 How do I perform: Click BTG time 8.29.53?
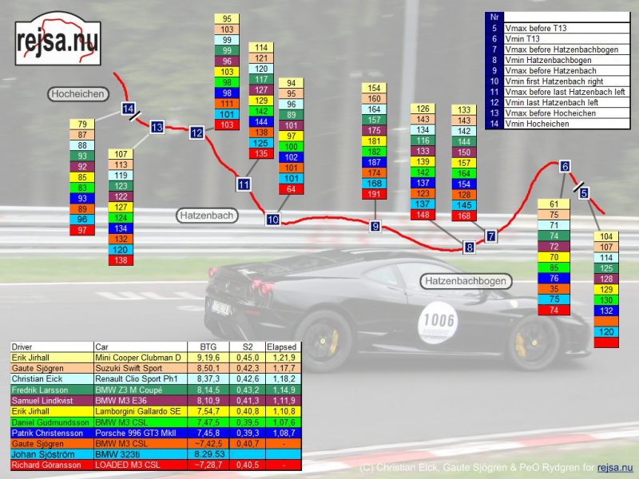click(x=208, y=454)
